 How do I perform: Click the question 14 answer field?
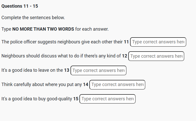(117, 84)
